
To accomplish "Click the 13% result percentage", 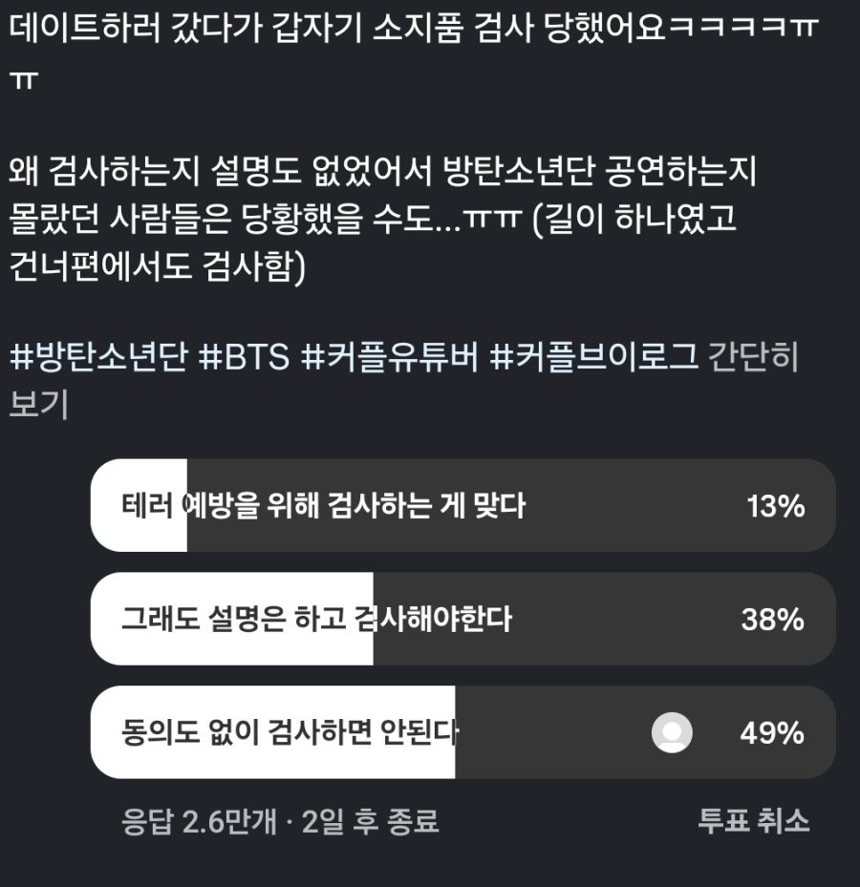I will tap(775, 506).
